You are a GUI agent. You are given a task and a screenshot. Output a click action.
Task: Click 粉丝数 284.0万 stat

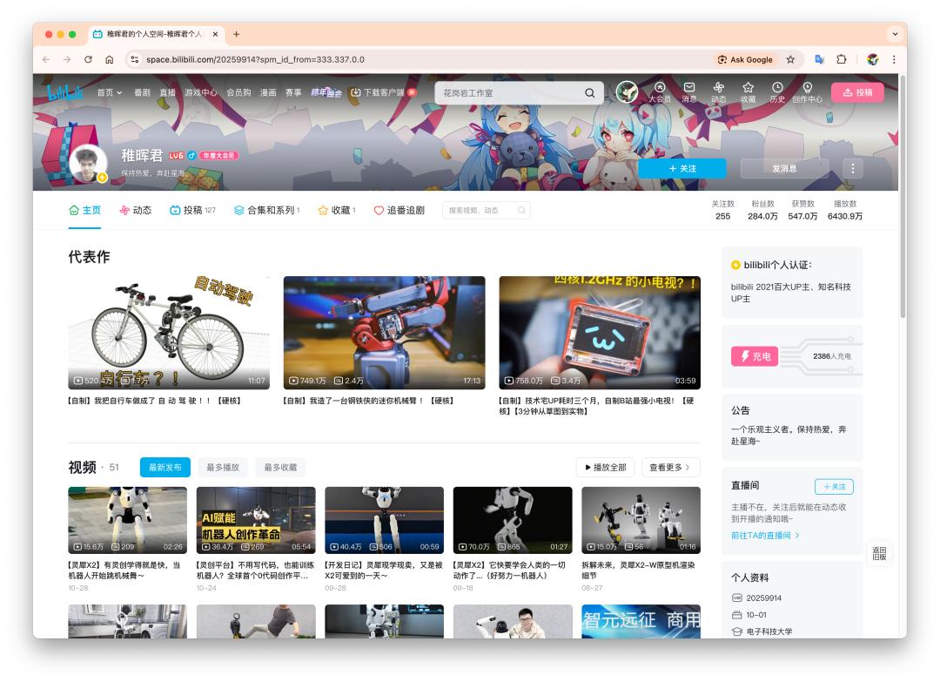tap(762, 210)
